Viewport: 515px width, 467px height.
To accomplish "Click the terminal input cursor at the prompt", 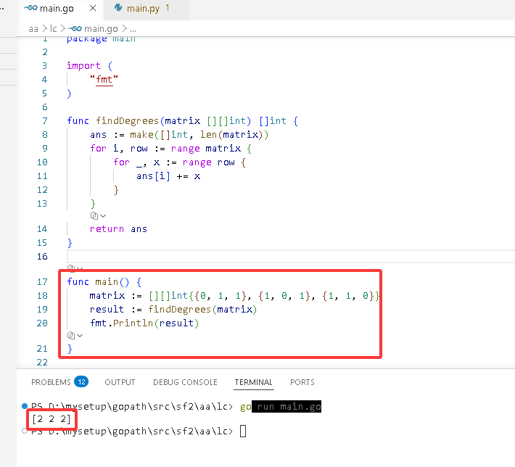I will 243,431.
